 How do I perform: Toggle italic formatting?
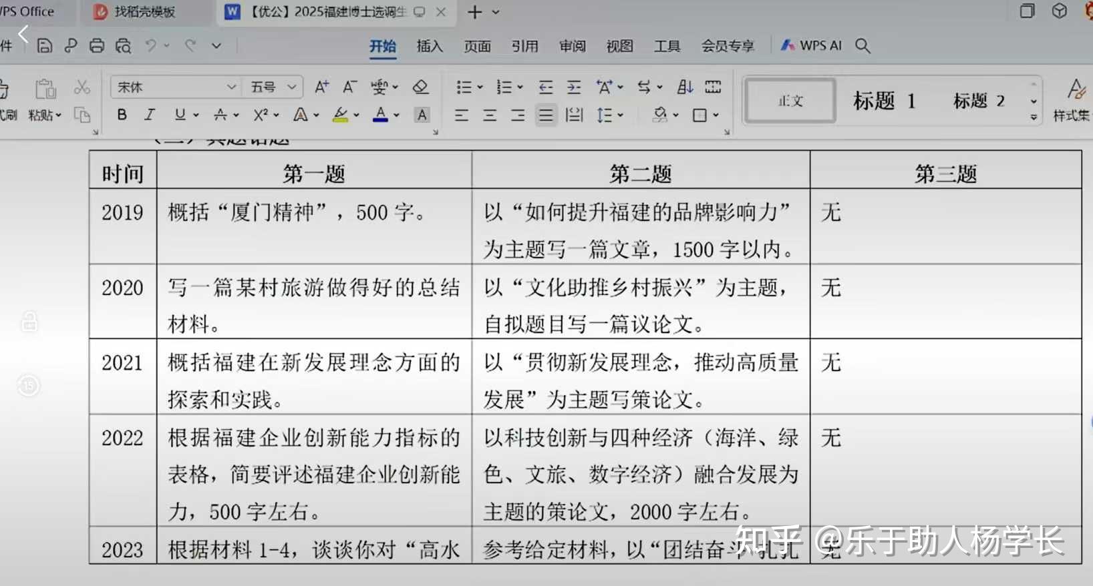pyautogui.click(x=150, y=115)
